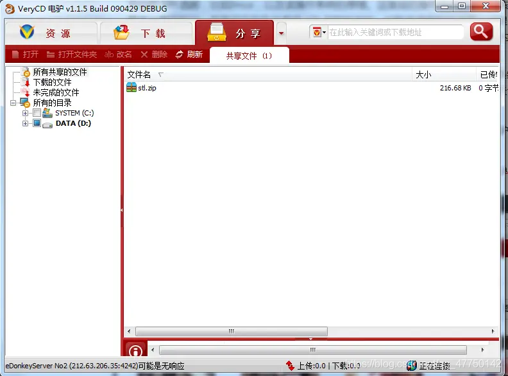This screenshot has width=508, height=376.
Task: Select 所有共享的文件 in the tree
Action: click(x=60, y=72)
